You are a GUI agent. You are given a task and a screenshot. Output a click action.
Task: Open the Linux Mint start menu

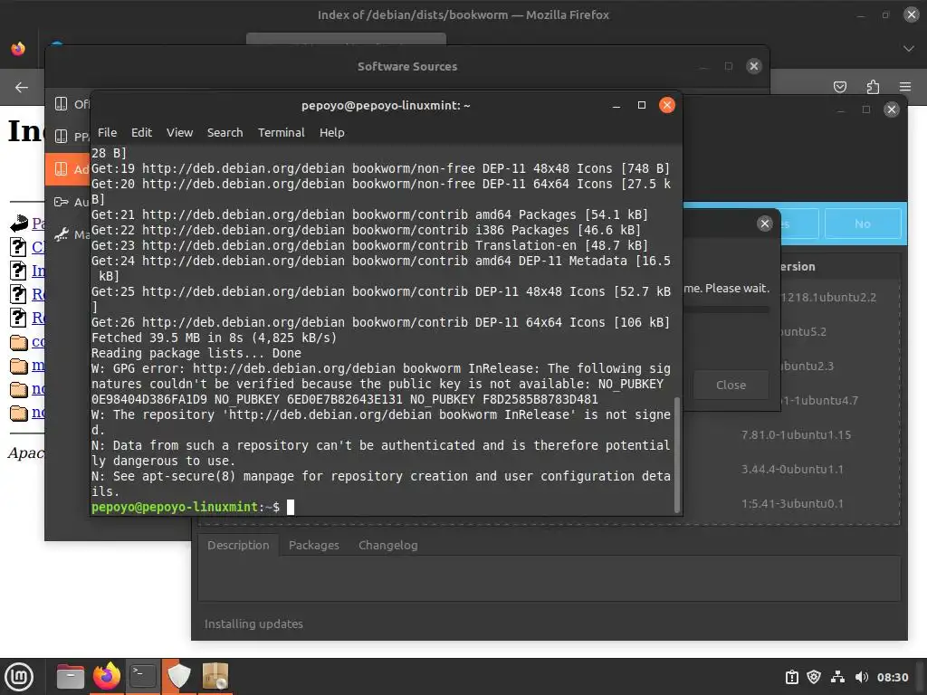pyautogui.click(x=19, y=677)
